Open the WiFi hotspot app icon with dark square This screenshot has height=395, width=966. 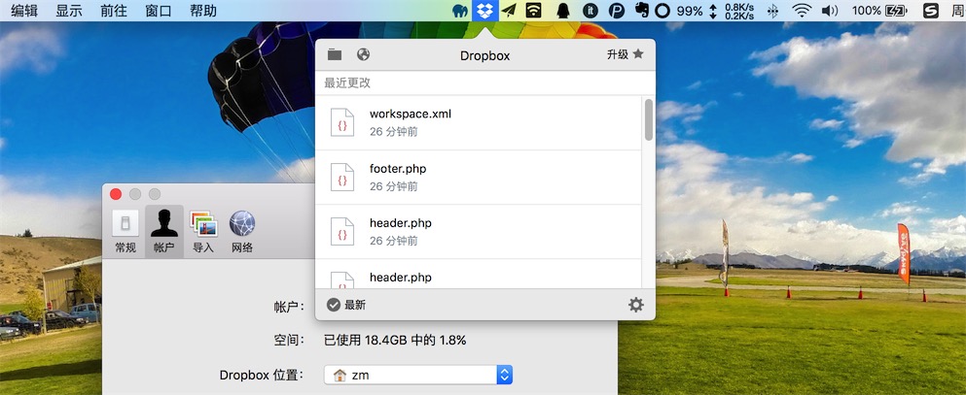tap(533, 11)
